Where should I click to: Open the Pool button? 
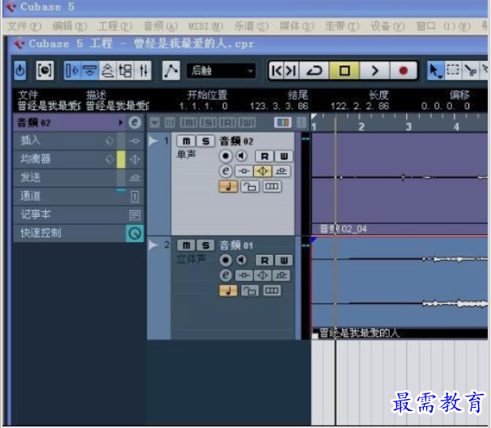click(x=125, y=70)
